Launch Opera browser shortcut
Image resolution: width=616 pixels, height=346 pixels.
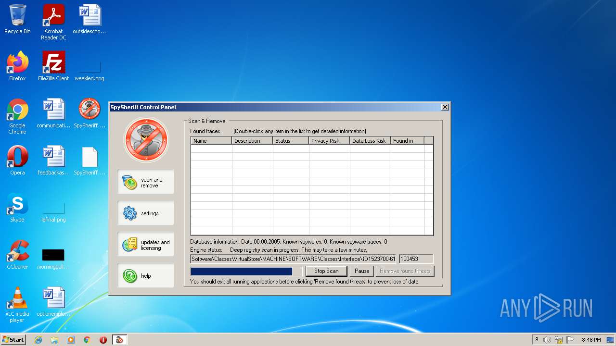click(17, 161)
